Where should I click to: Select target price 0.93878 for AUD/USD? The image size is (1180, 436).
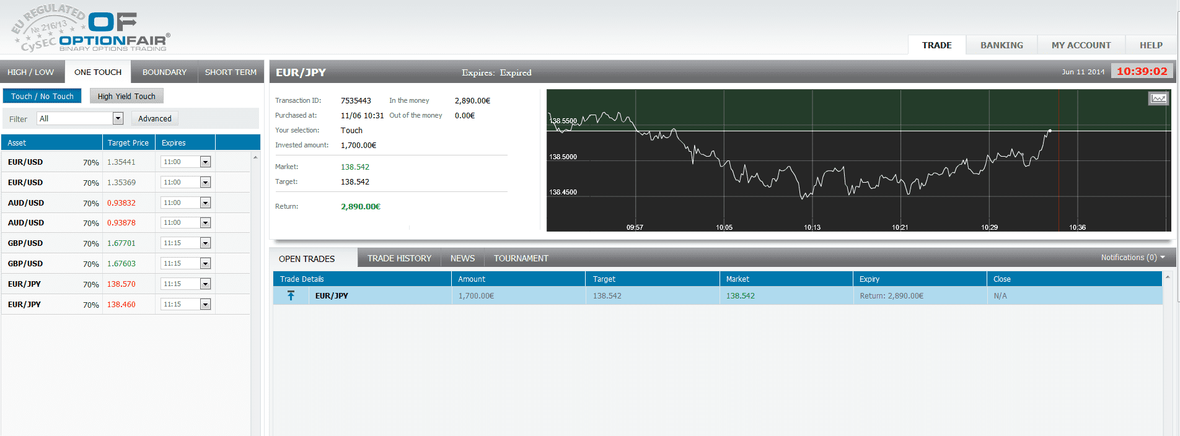121,223
